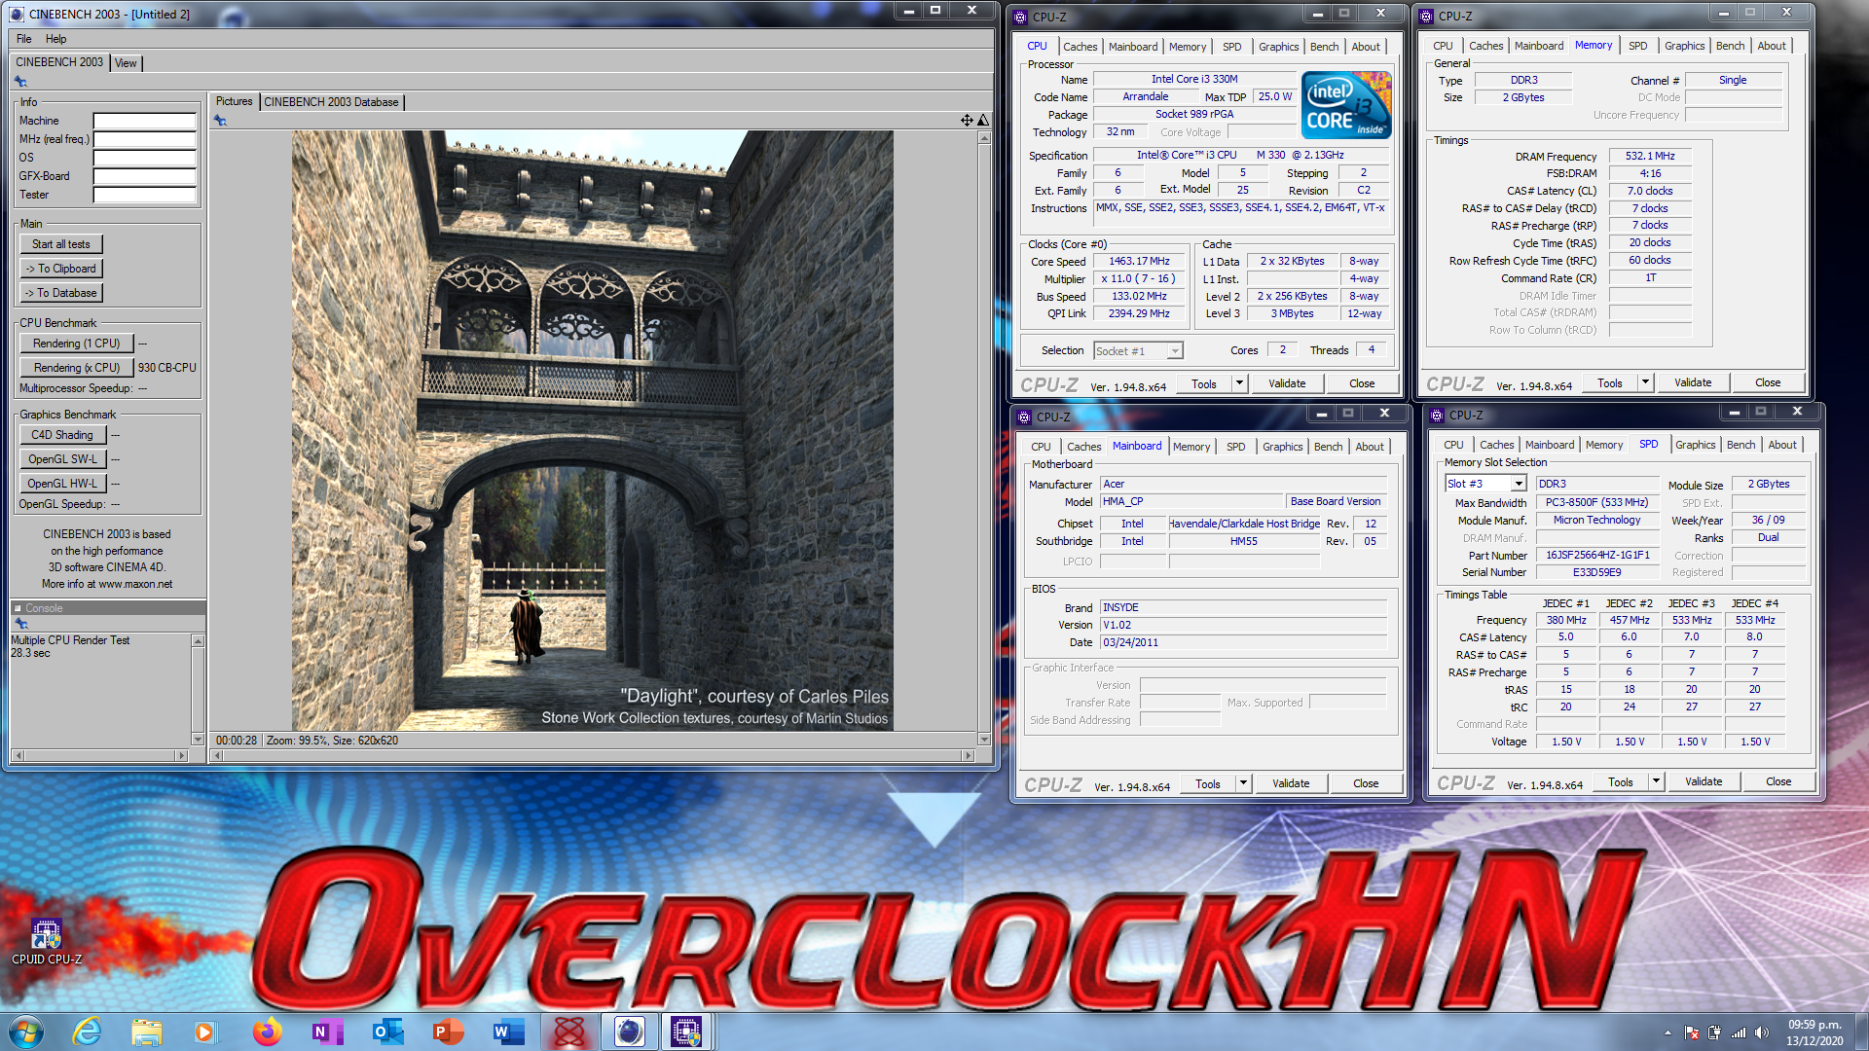Image resolution: width=1869 pixels, height=1051 pixels.
Task: Click the CINEBENCH title bar application icon
Action: (17, 15)
